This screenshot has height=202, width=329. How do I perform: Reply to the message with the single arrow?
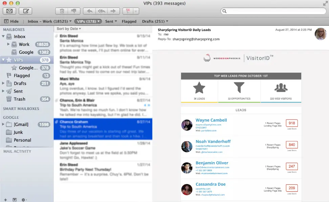[89, 11]
